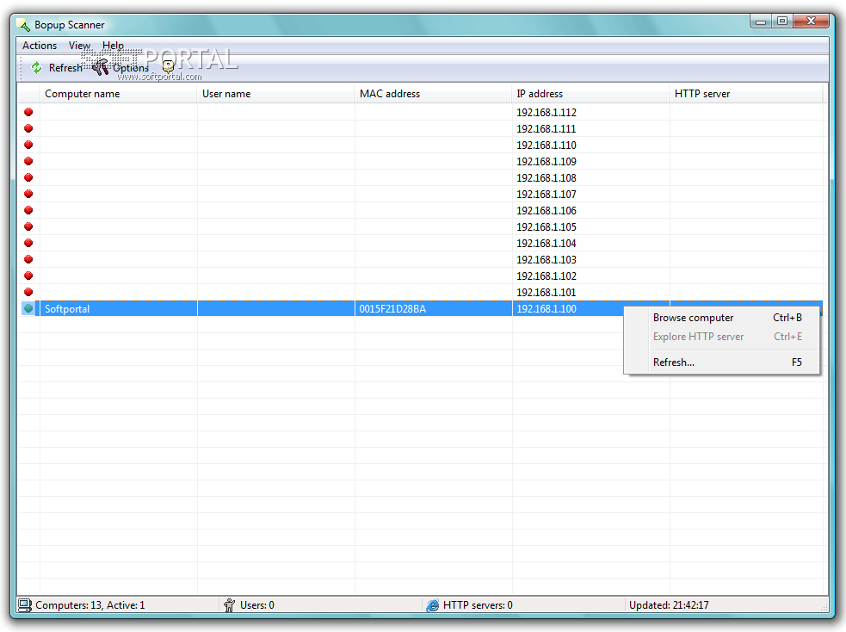Click red status dot for 192.168.1.104
This screenshot has width=846, height=632.
[28, 243]
